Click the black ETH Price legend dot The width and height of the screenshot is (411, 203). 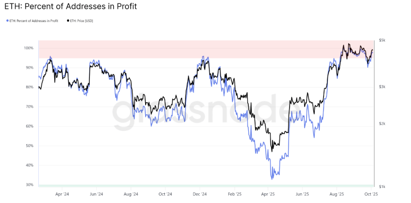67,20
